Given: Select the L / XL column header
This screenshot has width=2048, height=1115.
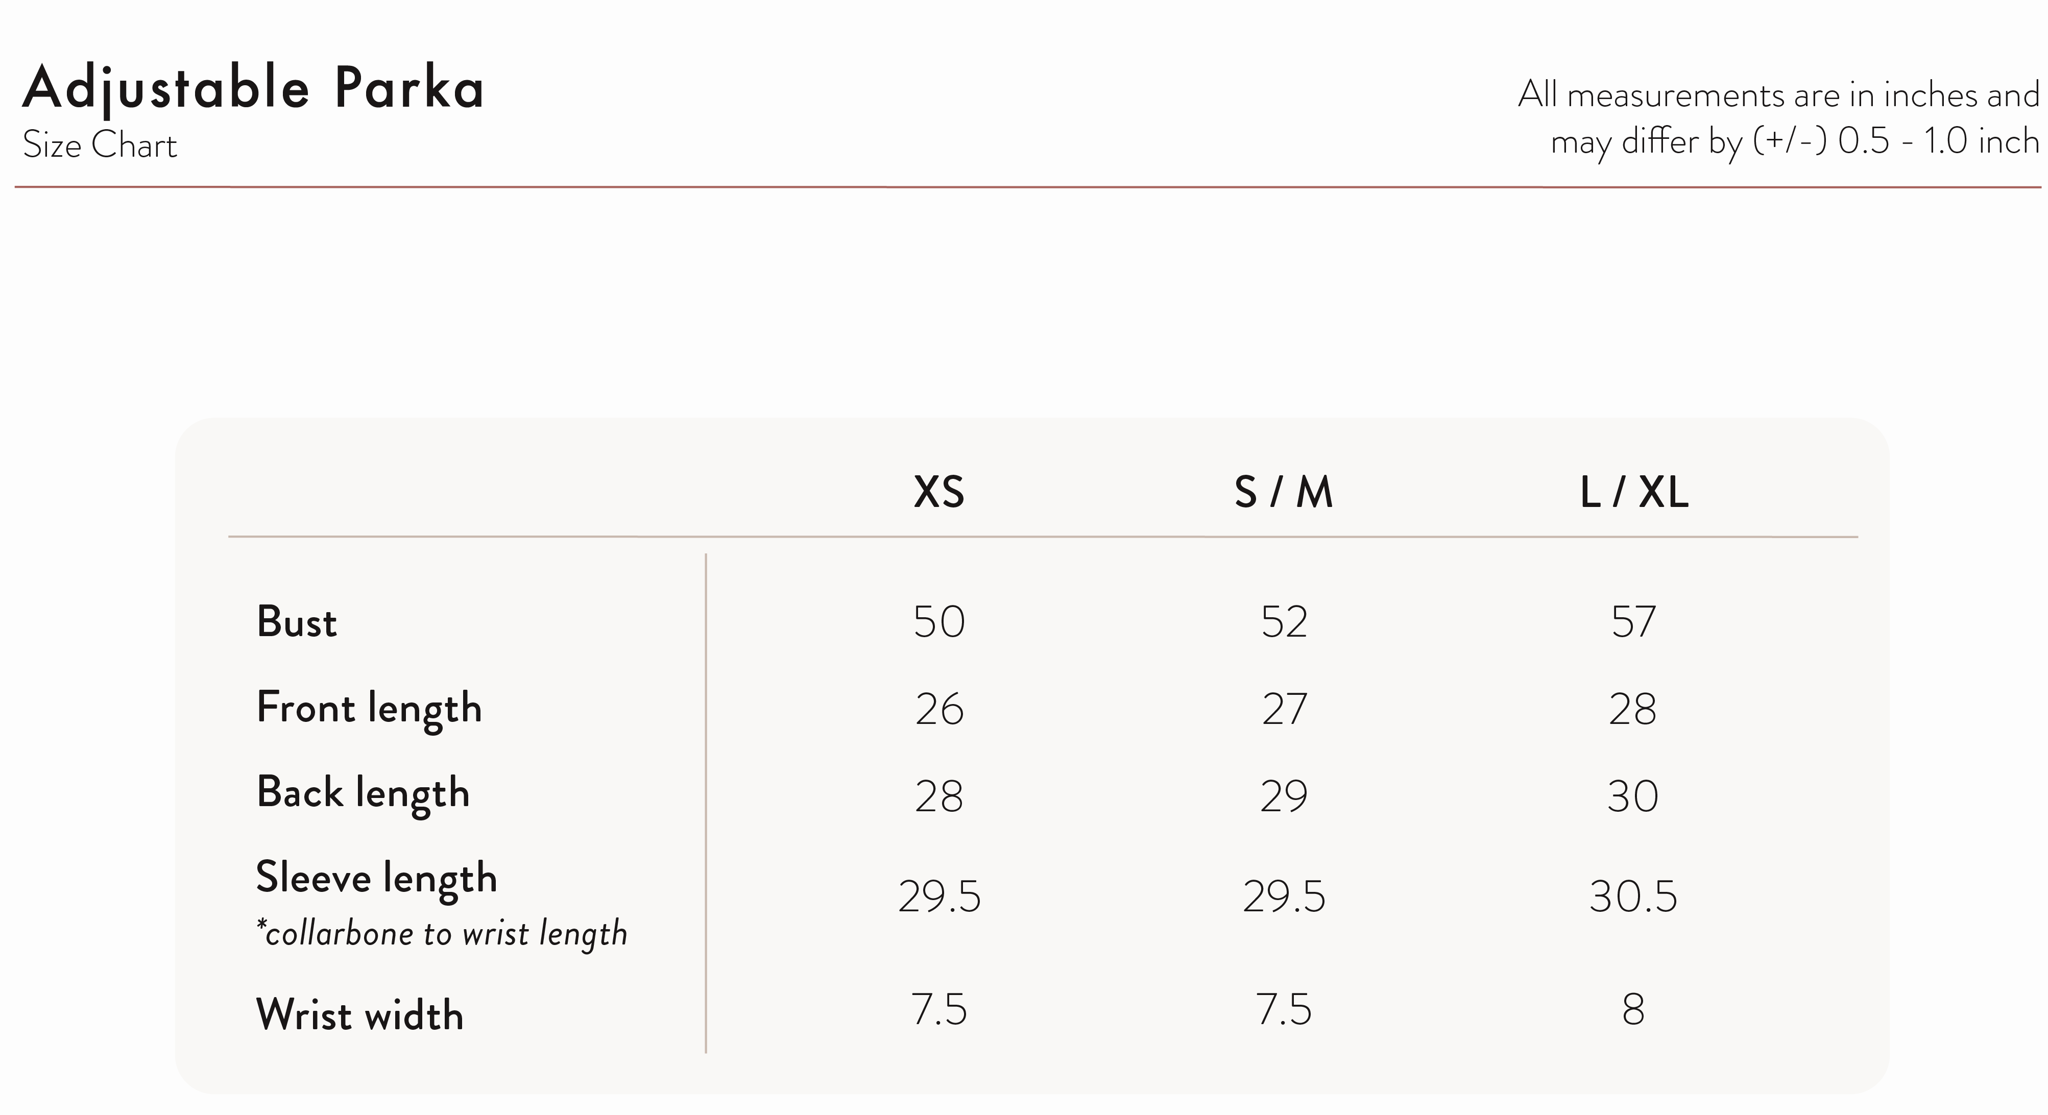Looking at the screenshot, I should click(x=1634, y=492).
